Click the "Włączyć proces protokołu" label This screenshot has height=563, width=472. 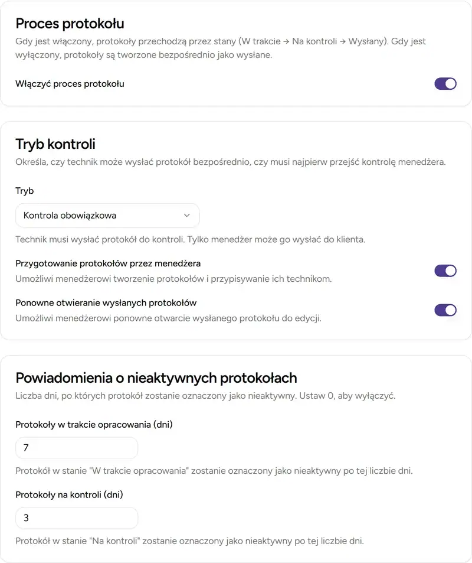tap(70, 83)
